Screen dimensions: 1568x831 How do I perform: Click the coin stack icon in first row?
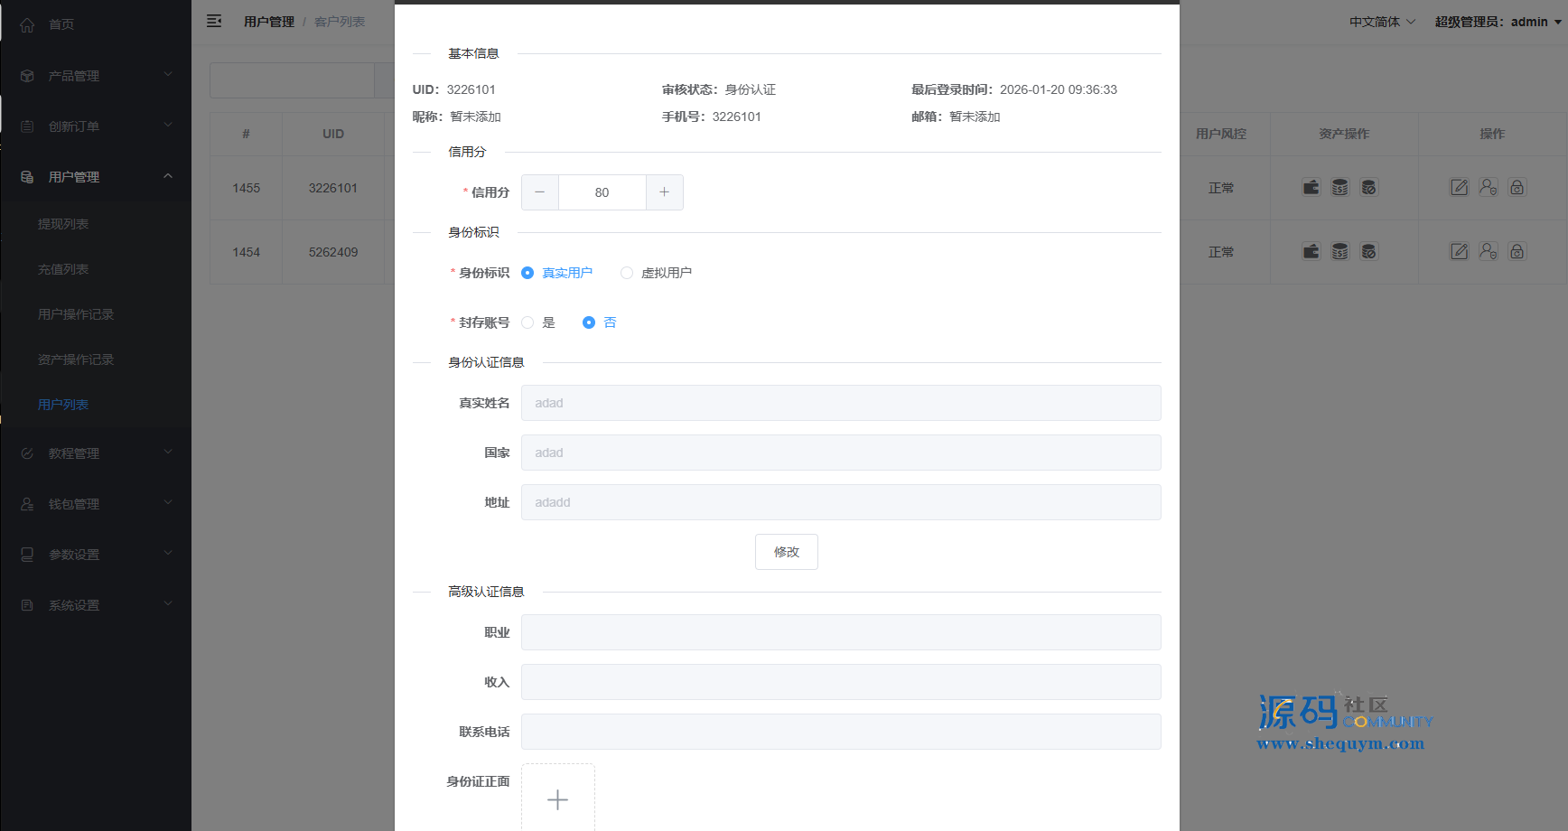point(1339,188)
